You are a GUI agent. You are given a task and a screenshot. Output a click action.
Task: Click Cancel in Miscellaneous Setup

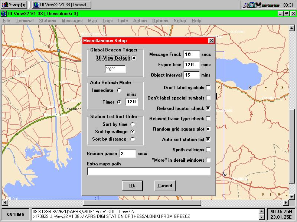pos(165,186)
